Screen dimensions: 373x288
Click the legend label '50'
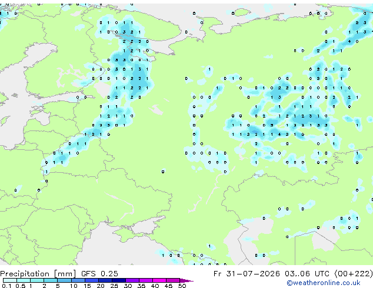(182, 286)
